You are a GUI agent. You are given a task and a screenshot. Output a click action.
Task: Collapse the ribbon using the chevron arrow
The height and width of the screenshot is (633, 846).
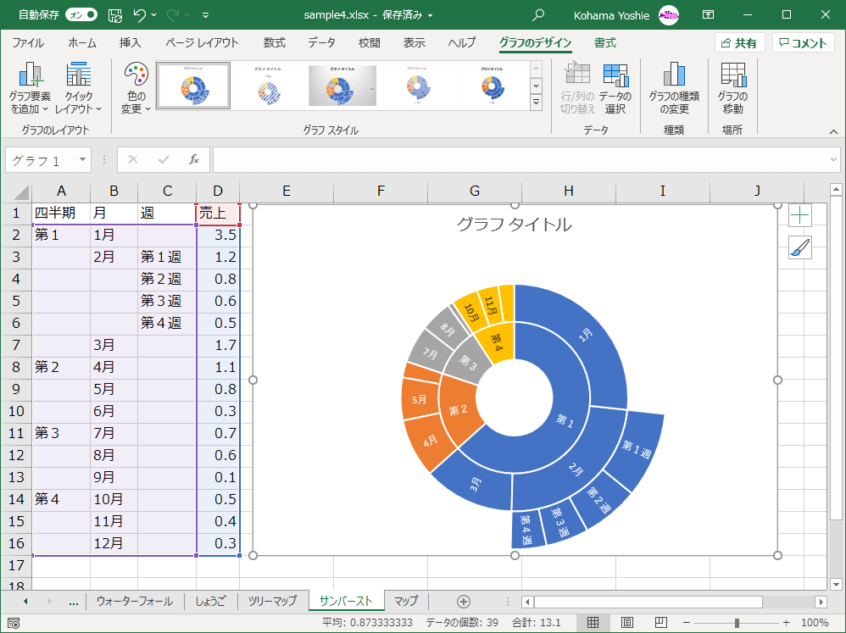pyautogui.click(x=833, y=132)
